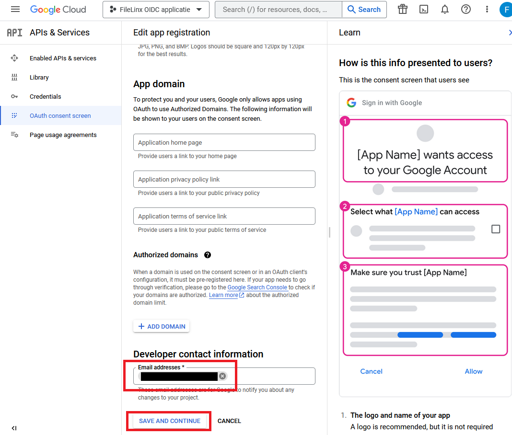The image size is (512, 435).
Task: Focus the Application home page field
Action: [x=224, y=143]
